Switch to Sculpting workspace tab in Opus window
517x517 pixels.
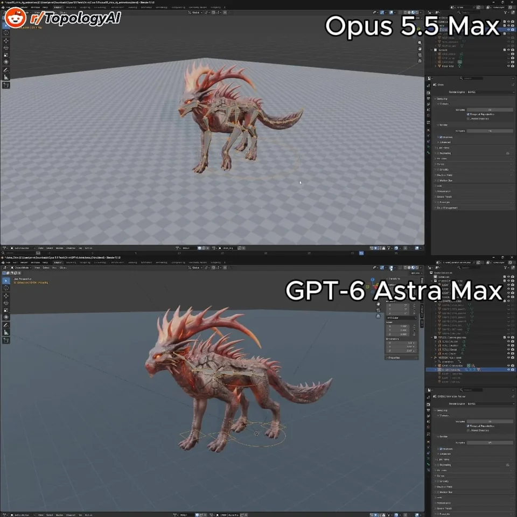85,7
